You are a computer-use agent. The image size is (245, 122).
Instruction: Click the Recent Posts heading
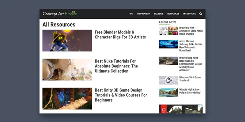[168, 22]
